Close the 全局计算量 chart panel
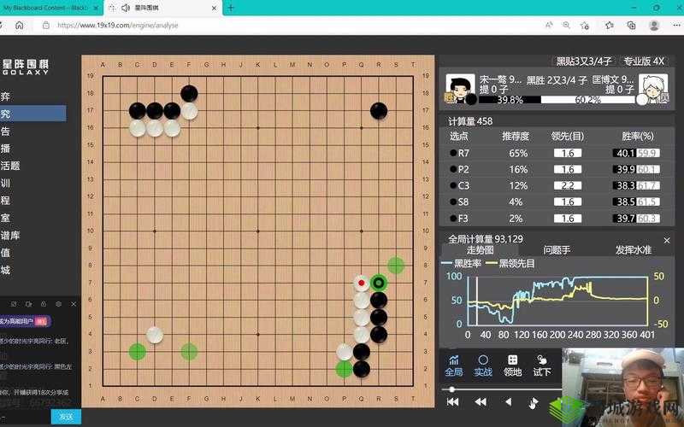Screen dimensions: 684x427 [x=665, y=240]
